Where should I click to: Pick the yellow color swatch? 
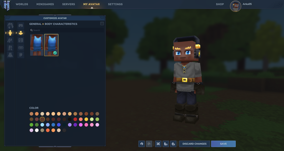click(x=86, y=119)
